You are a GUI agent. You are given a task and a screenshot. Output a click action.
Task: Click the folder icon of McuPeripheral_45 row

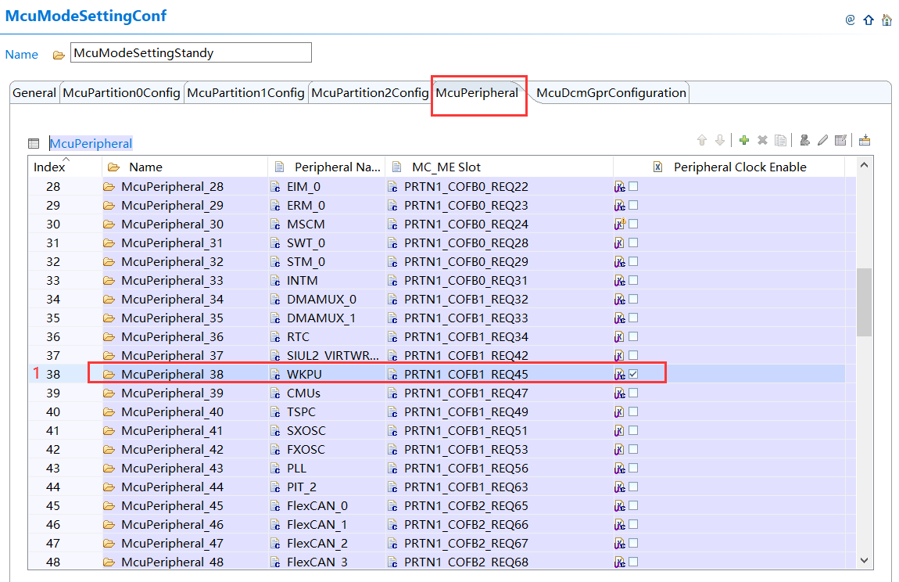109,505
